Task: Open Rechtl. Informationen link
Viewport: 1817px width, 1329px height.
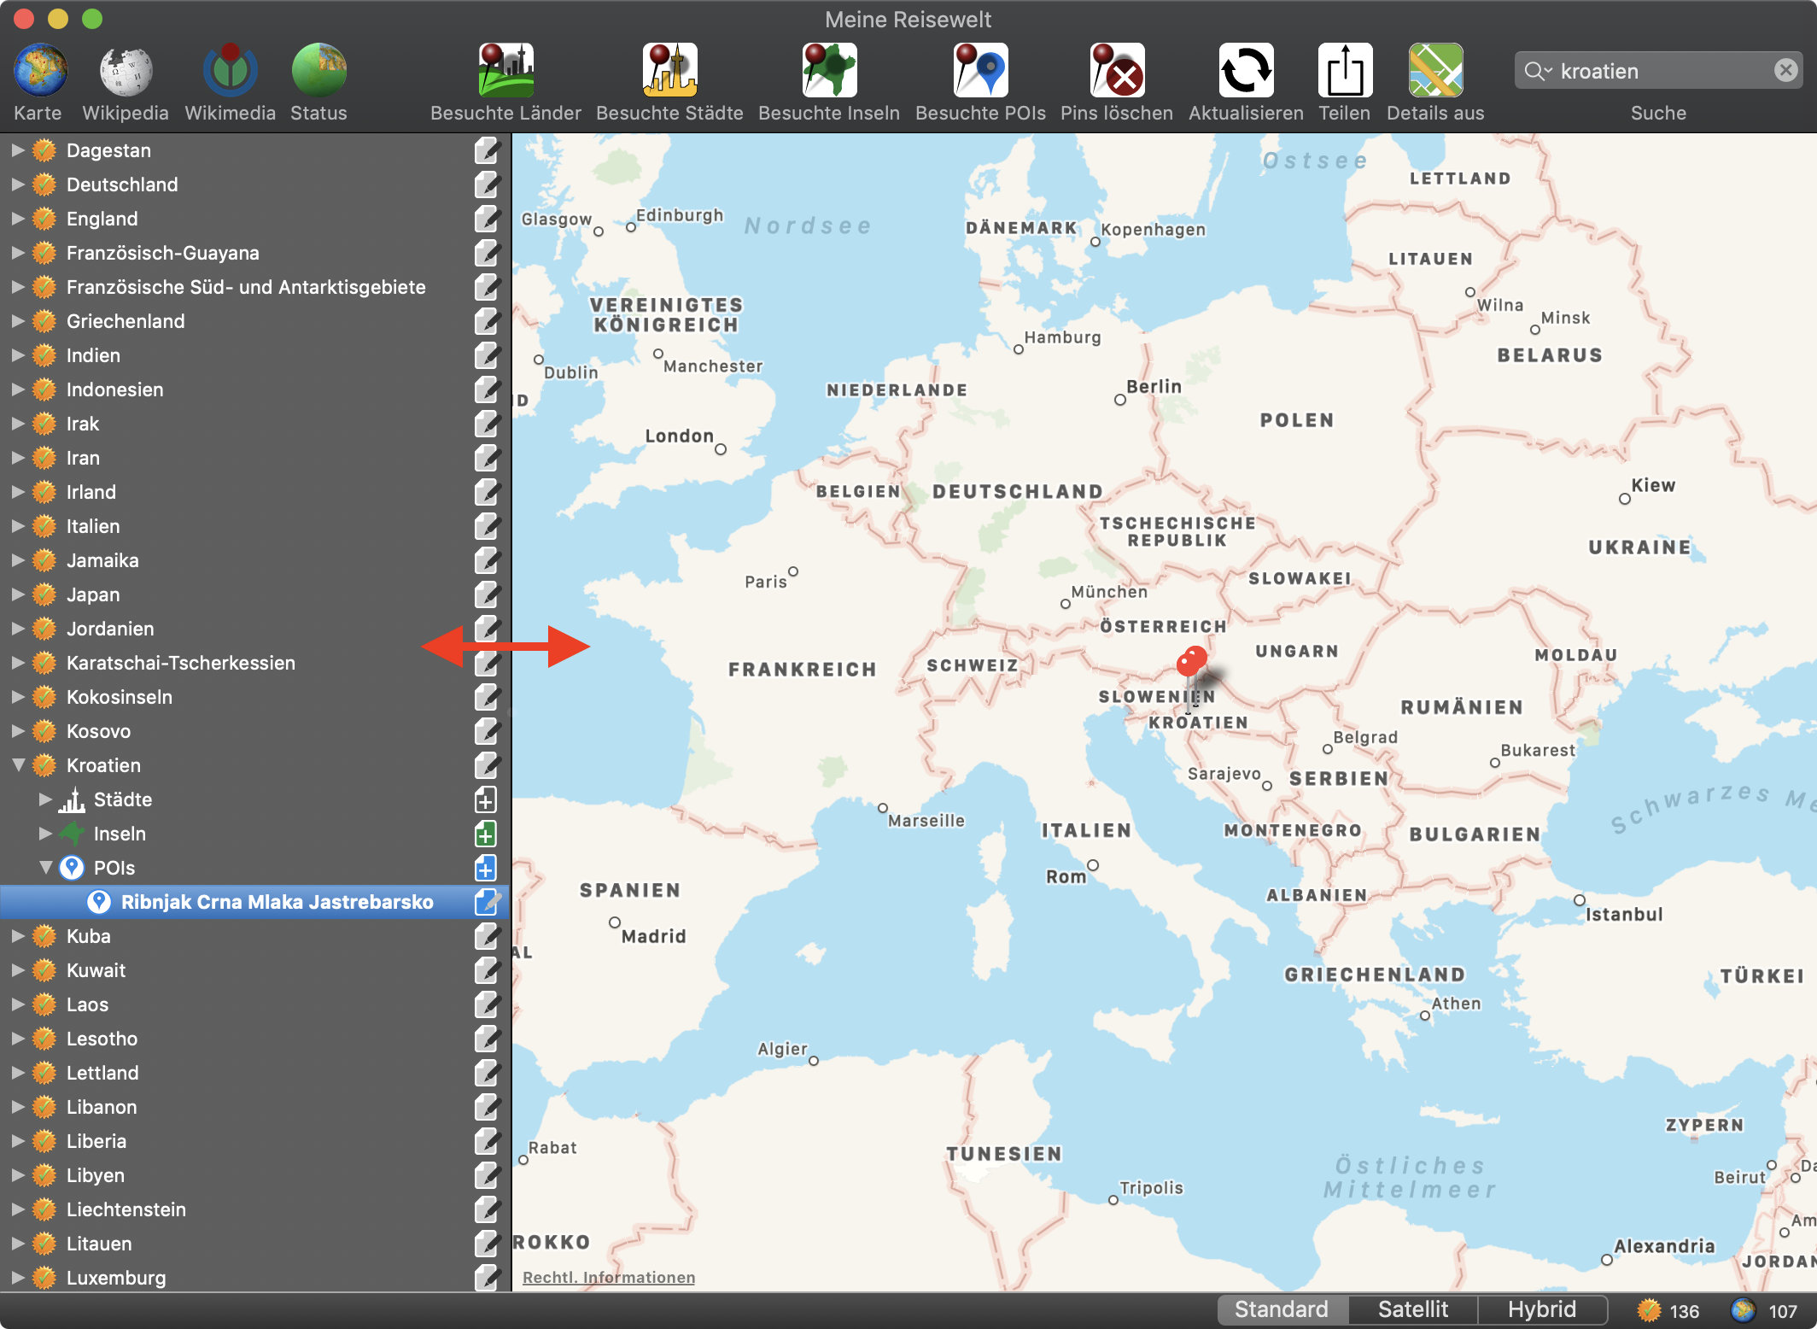Action: point(609,1277)
